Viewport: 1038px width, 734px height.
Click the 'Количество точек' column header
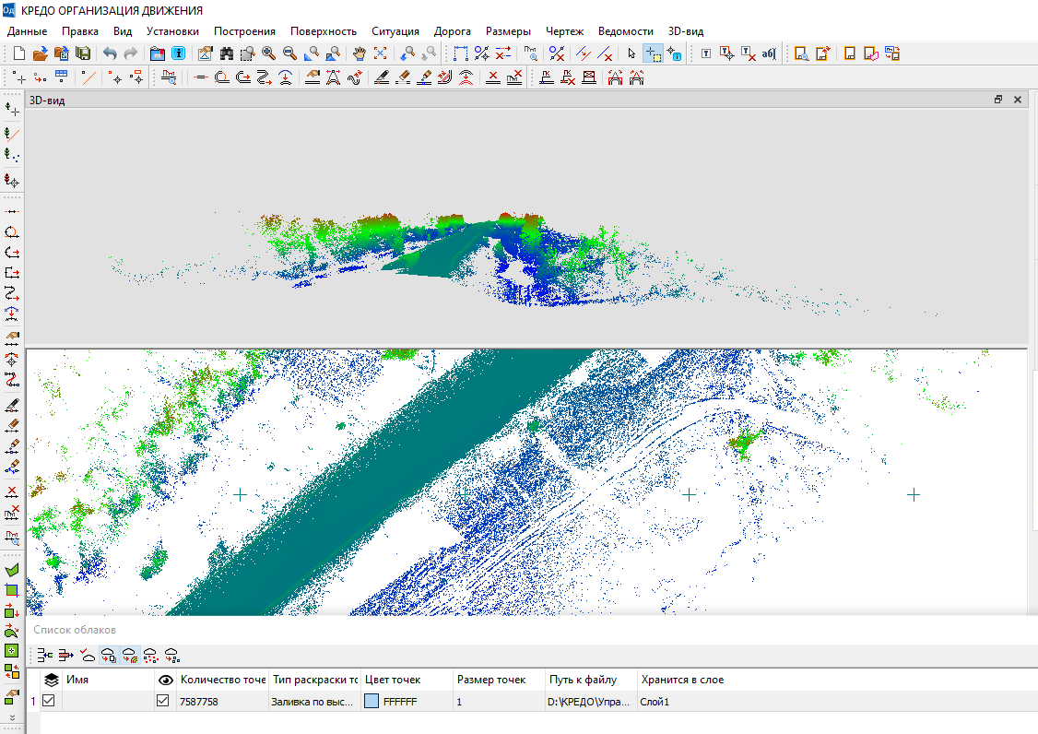click(223, 680)
